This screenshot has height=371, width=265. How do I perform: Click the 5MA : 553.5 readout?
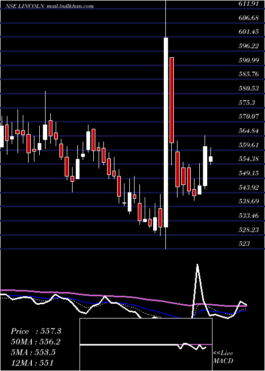coord(33,352)
